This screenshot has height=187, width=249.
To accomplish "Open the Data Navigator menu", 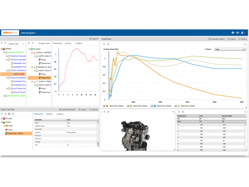I will [x=28, y=33].
